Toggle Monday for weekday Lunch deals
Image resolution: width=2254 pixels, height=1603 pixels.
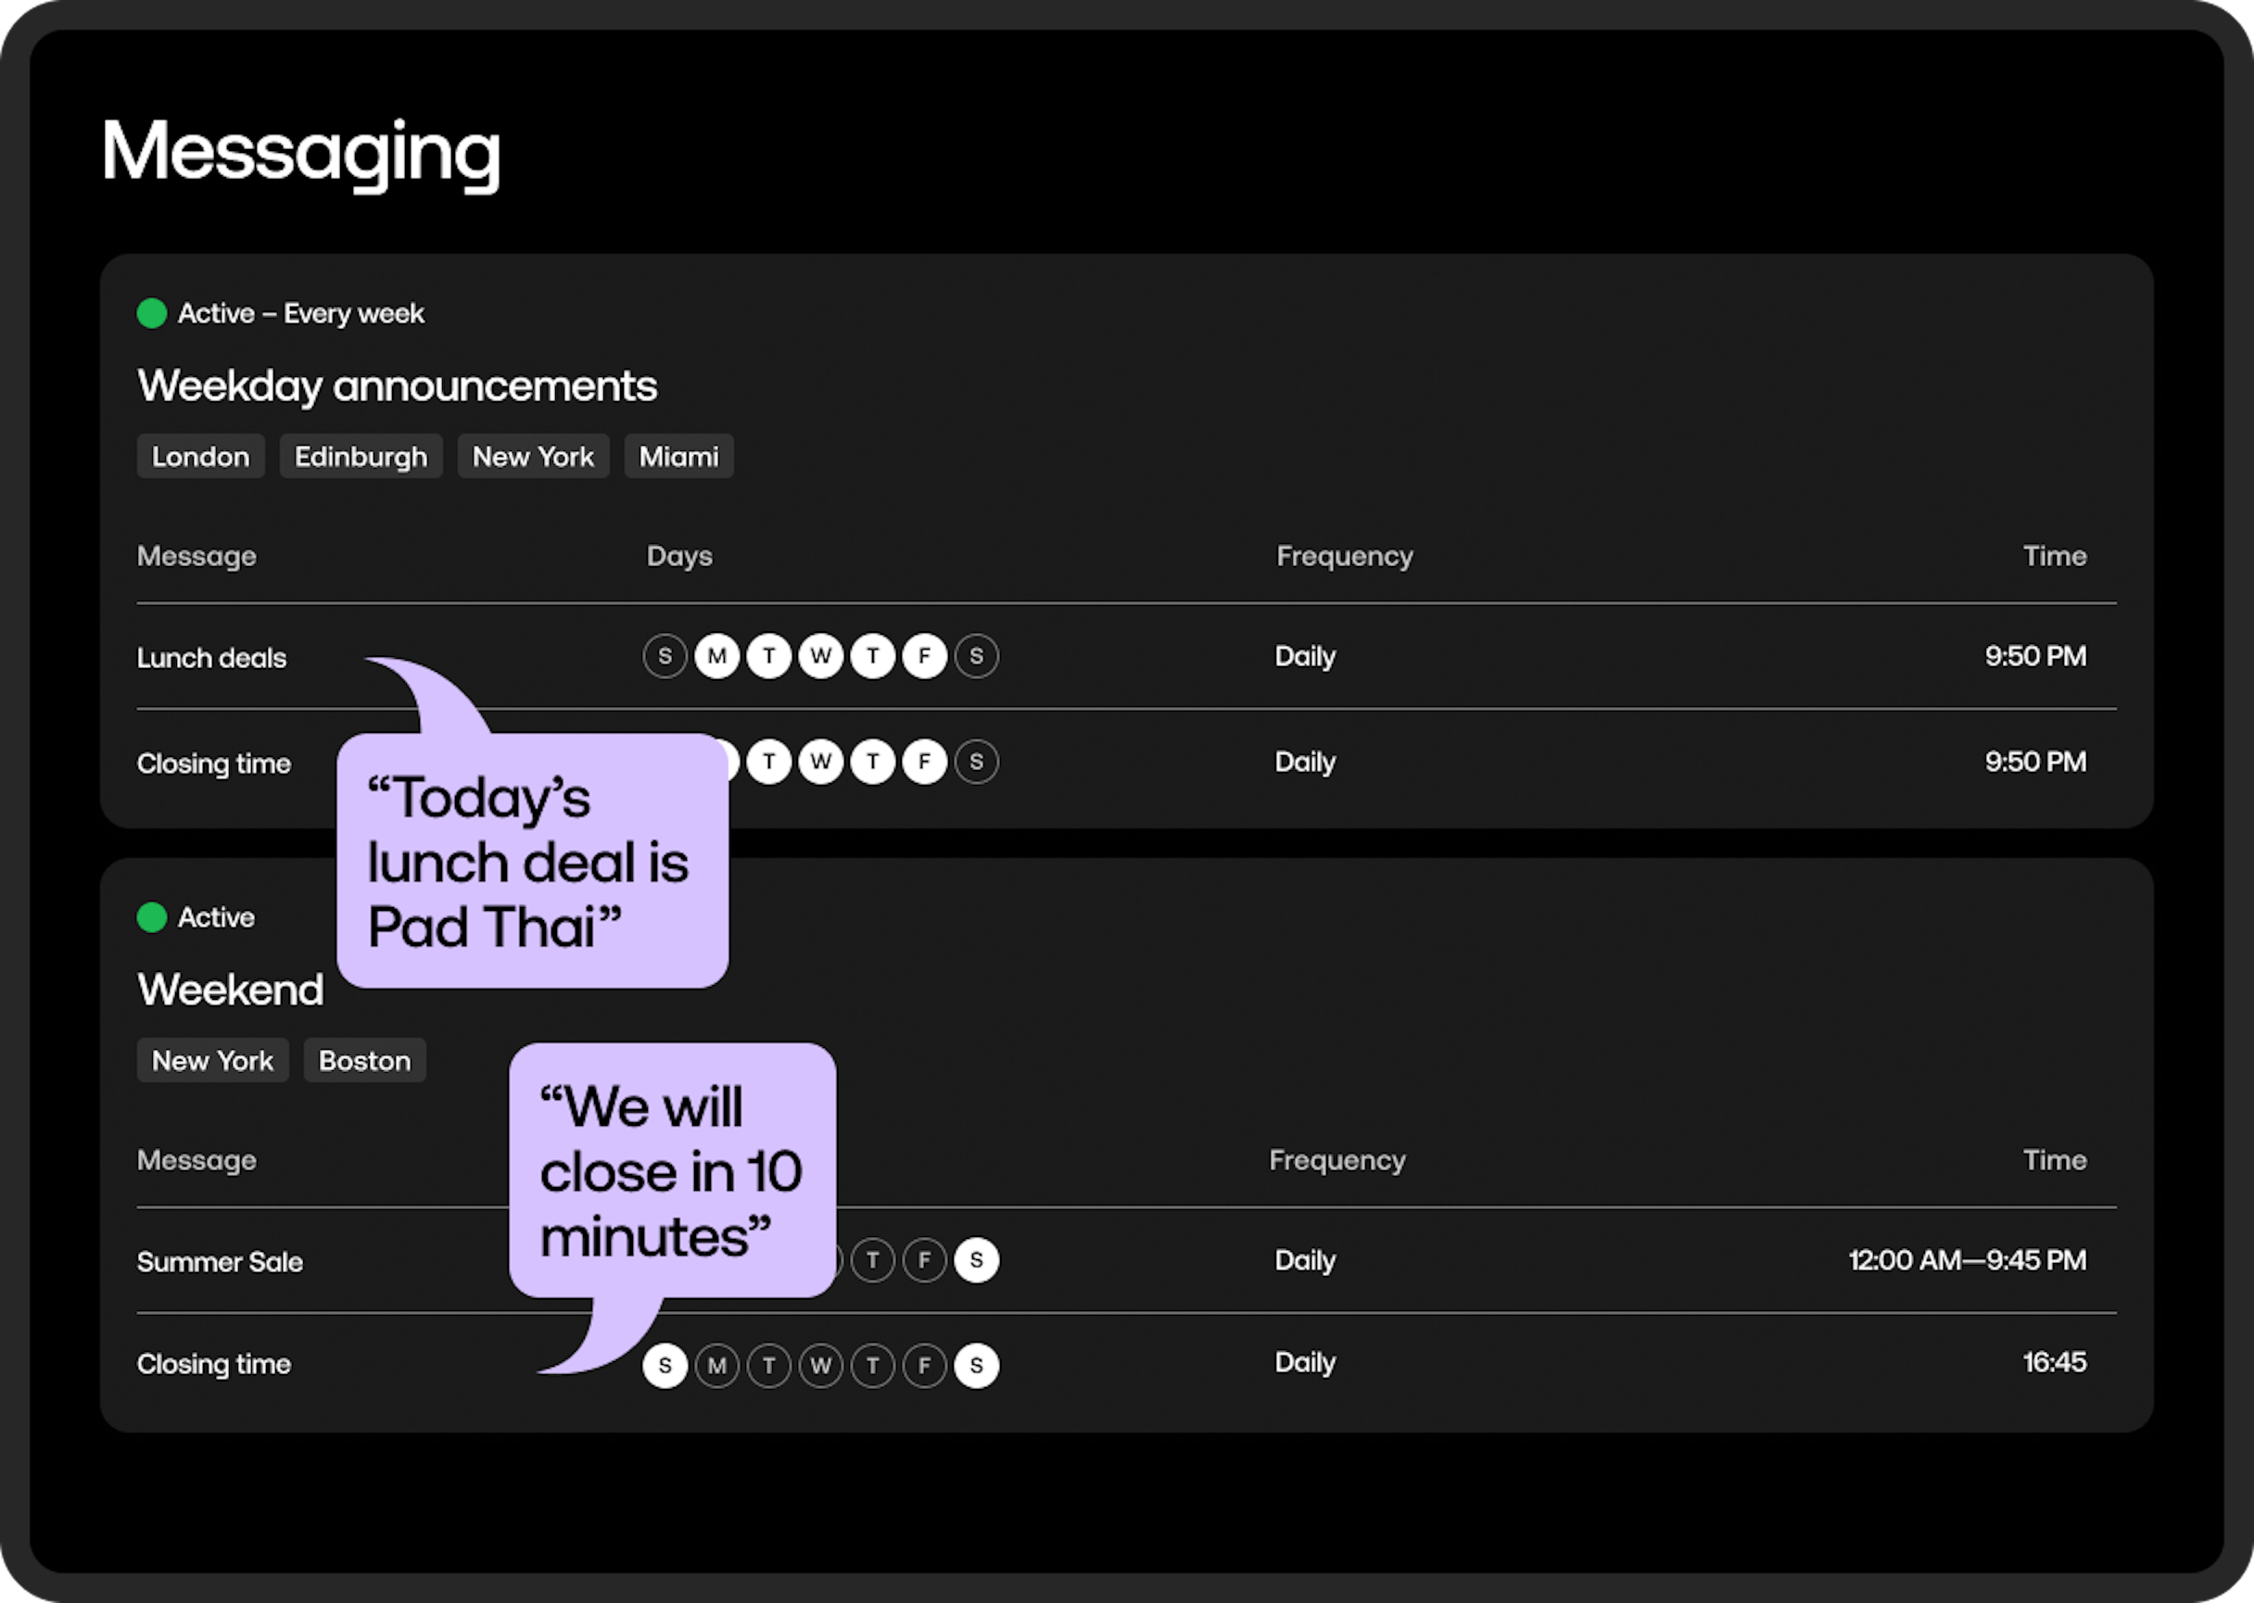point(716,656)
